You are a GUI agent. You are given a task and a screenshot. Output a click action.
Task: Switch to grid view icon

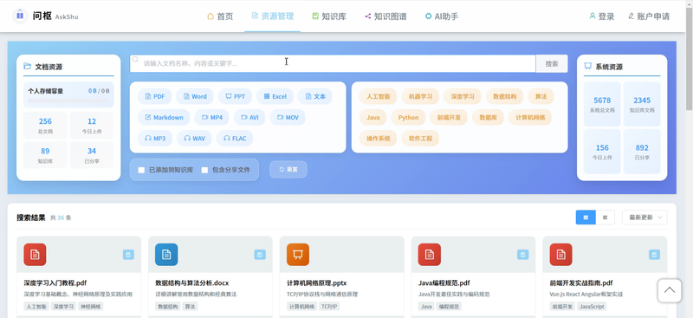586,217
